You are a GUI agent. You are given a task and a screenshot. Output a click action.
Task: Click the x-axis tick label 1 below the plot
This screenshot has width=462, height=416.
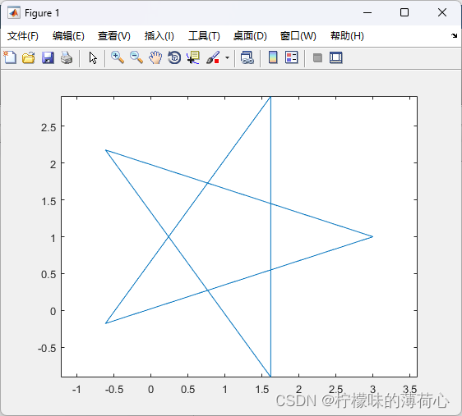coord(224,390)
